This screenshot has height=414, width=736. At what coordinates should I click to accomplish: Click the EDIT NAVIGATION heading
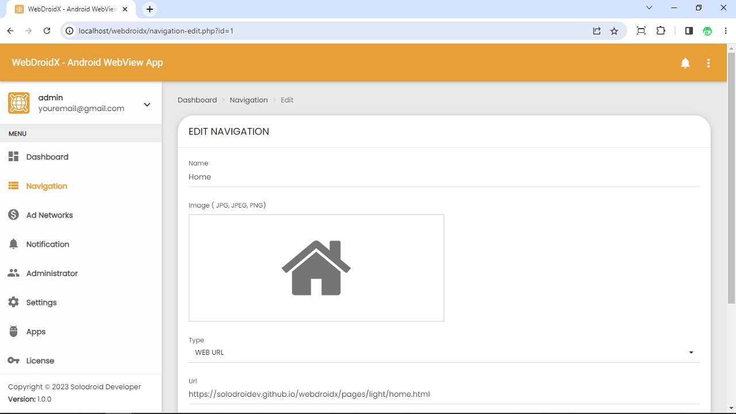coord(229,132)
